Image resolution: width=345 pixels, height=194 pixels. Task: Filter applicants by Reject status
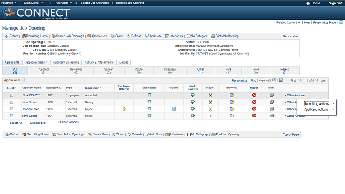pos(285,71)
